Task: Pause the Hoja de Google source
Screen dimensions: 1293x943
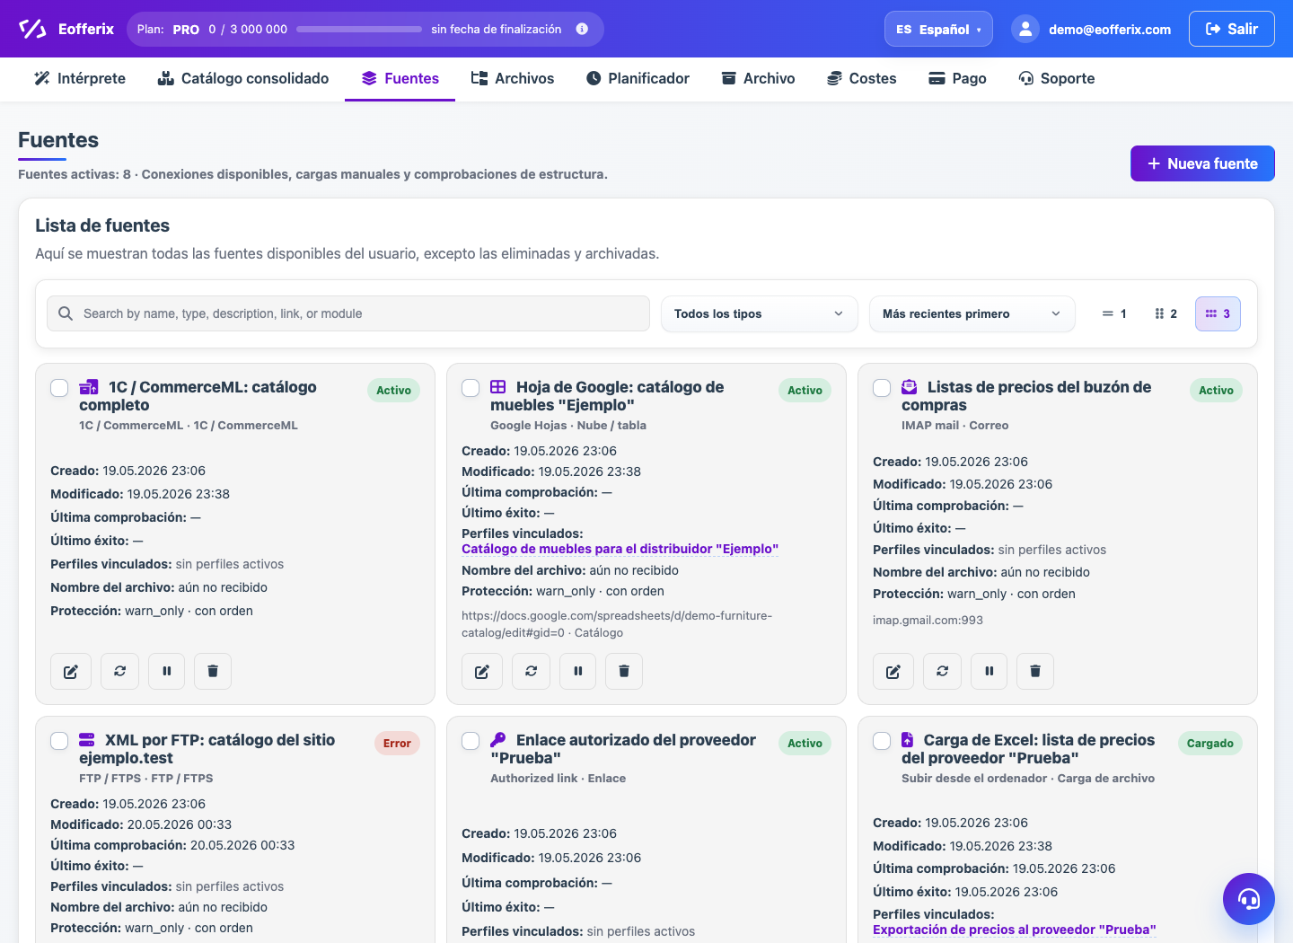Action: tap(577, 671)
